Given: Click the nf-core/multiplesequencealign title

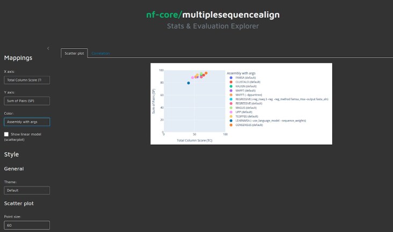Looking at the screenshot, I should 213,14.
